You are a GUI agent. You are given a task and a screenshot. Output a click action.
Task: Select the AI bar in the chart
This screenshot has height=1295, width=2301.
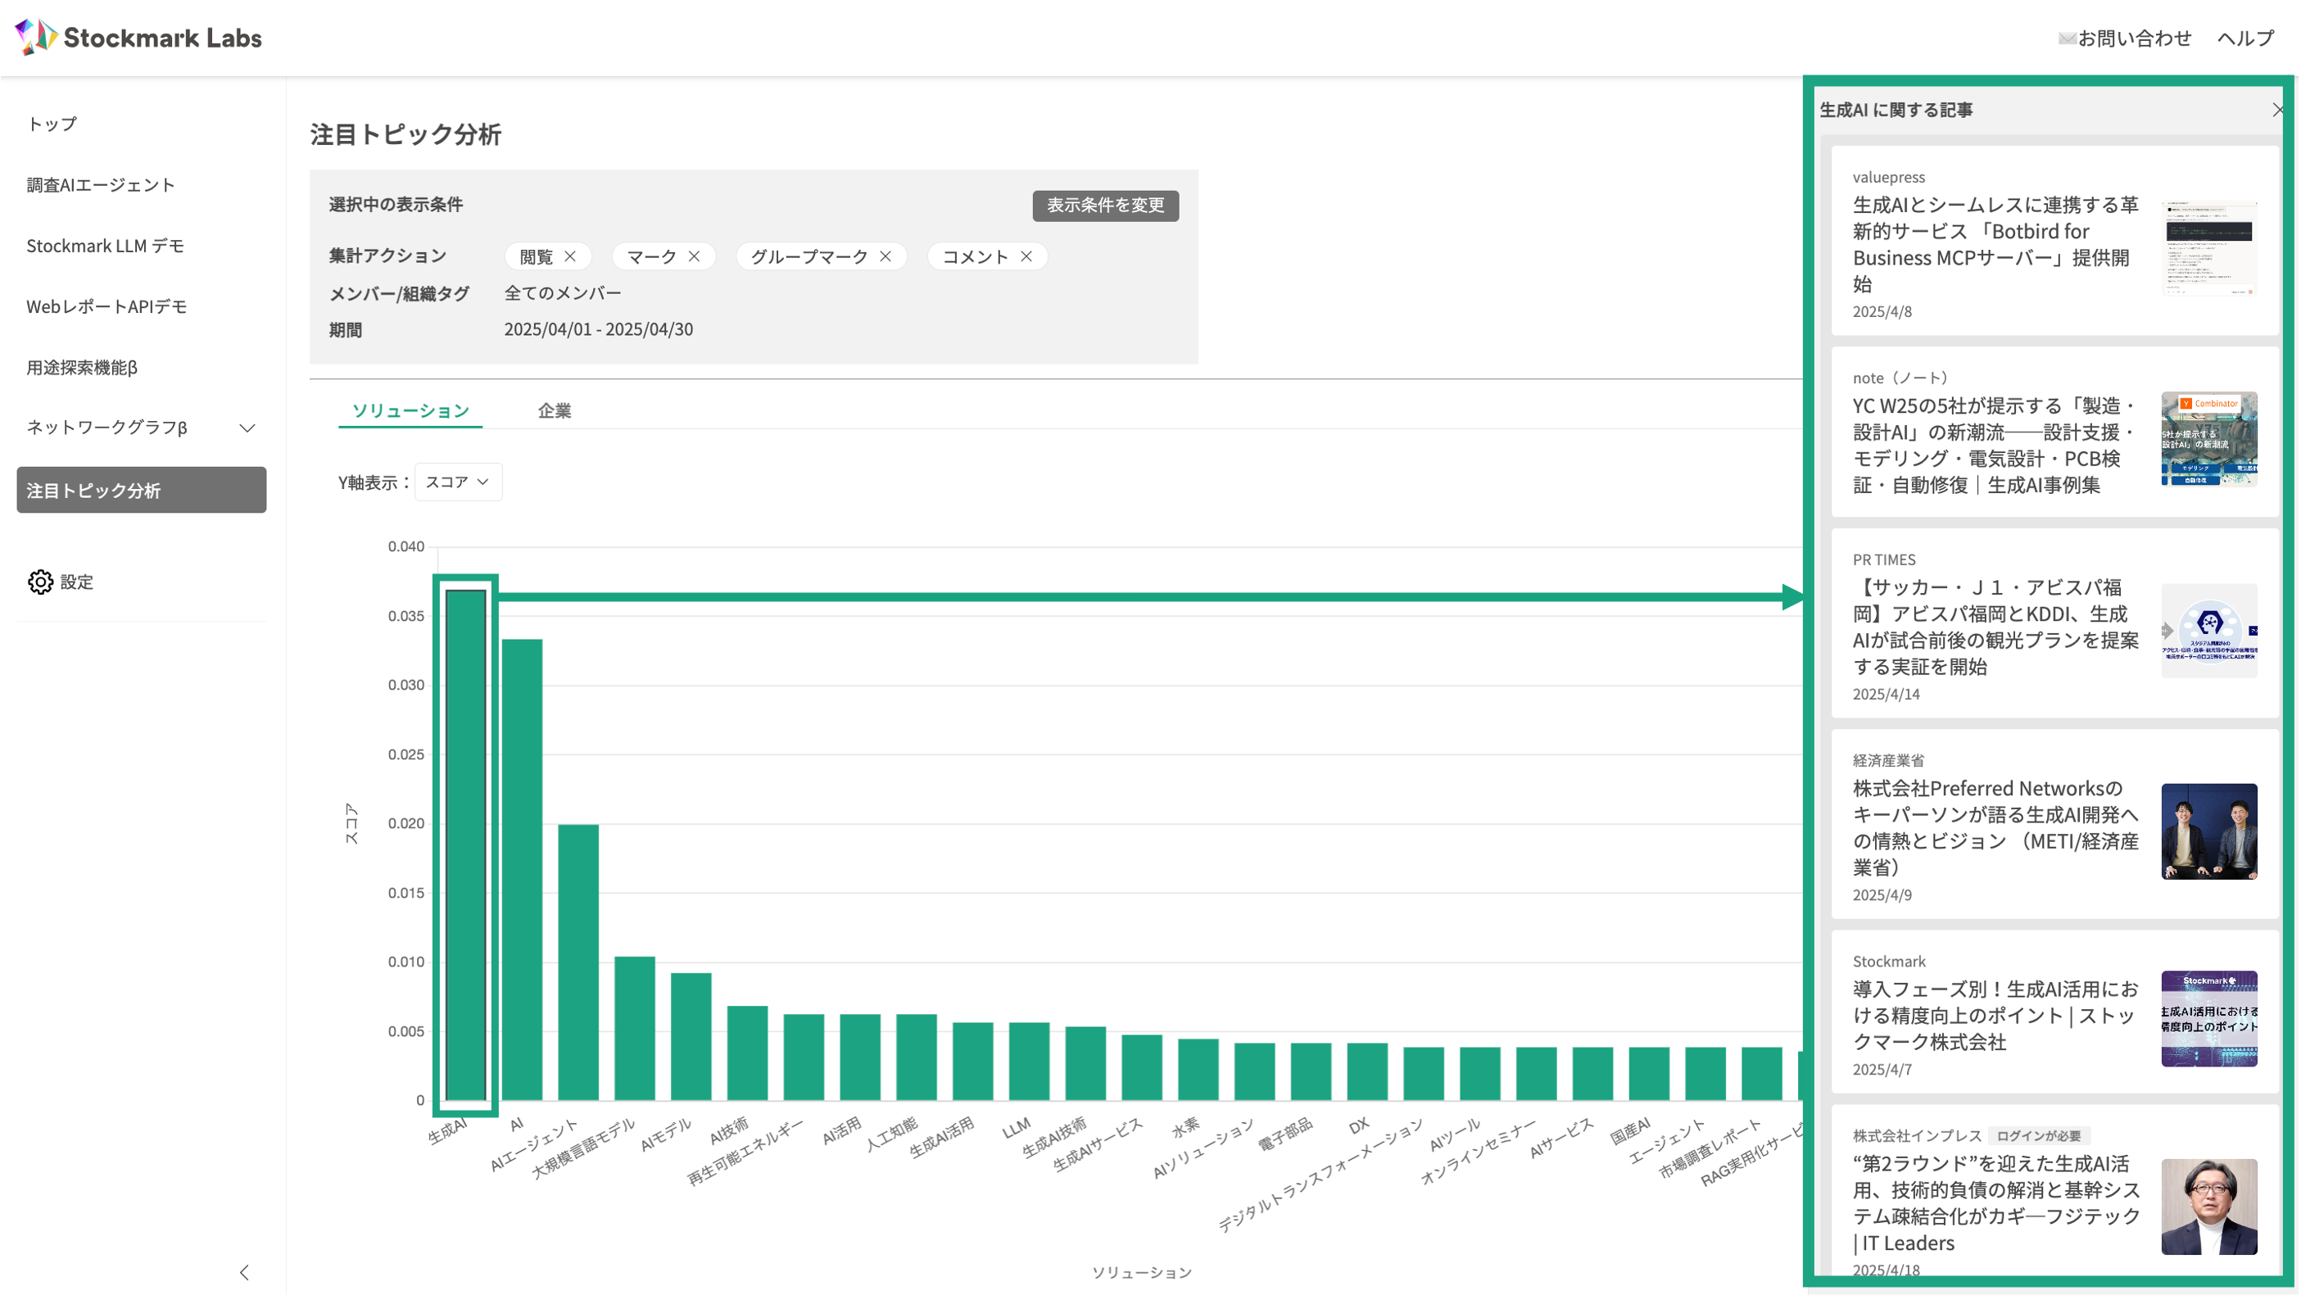522,869
